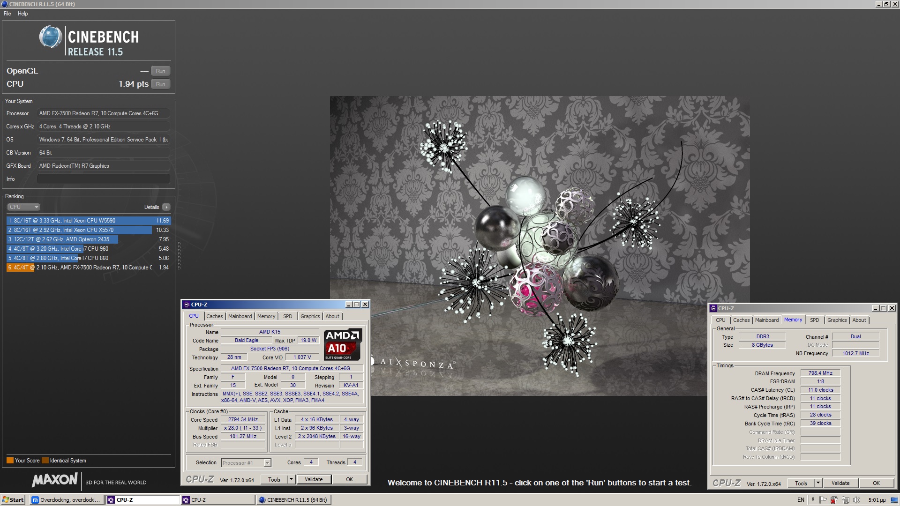Screen dimensions: 900x506
Task: Close the left CPU-Z window
Action: [365, 305]
